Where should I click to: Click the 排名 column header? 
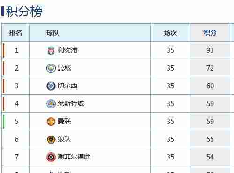pos(15,33)
